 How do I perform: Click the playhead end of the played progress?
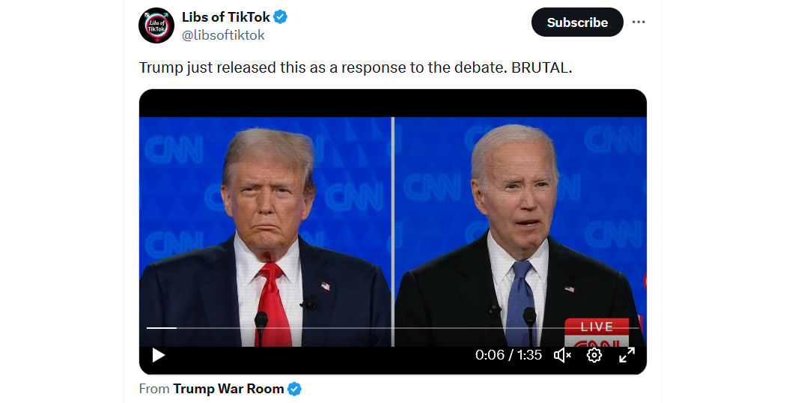(177, 328)
